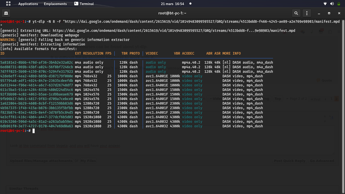Open the Activities grid overview icon
Image resolution: width=345 pixels, height=194 pixels.
[8, 4]
